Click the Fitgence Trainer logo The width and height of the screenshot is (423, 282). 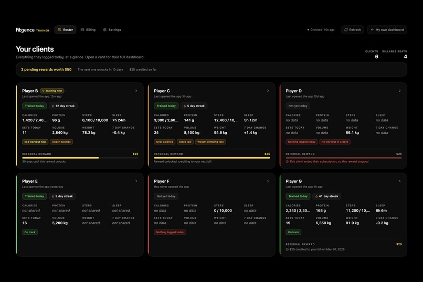[33, 30]
